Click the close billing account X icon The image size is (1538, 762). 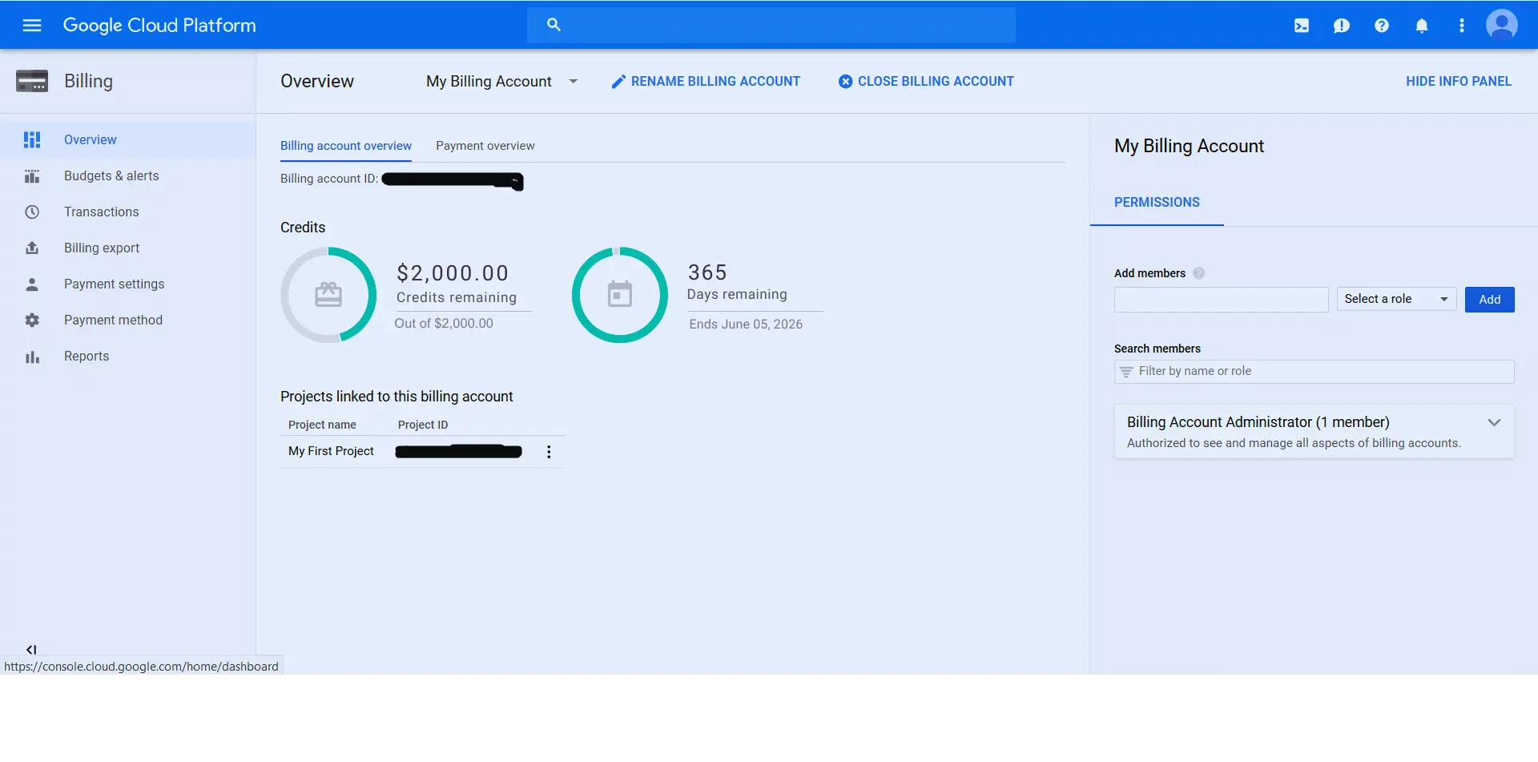click(x=845, y=82)
